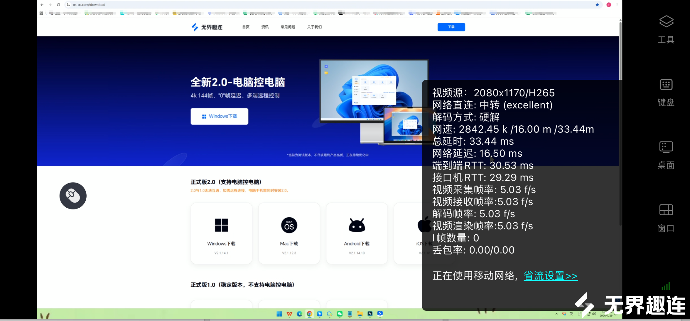Click the hero monitor illustration
This screenshot has height=321, width=690.
point(373,101)
